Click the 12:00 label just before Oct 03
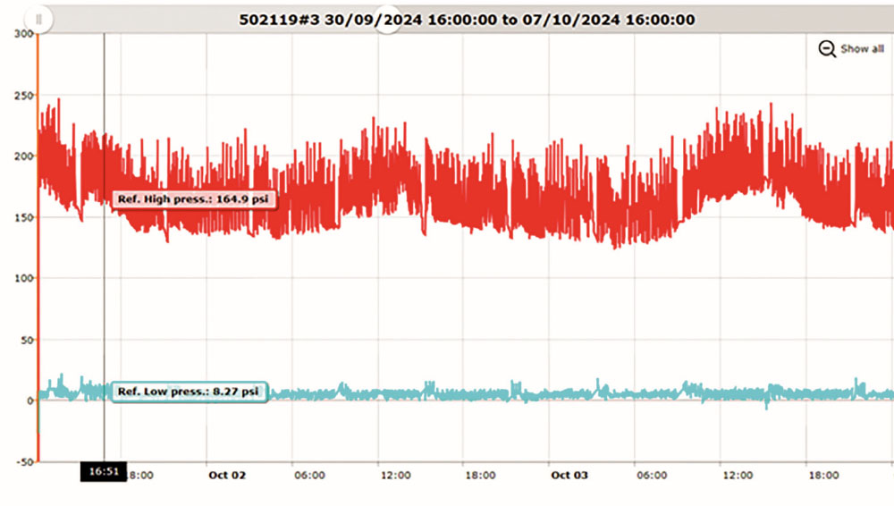Image resolution: width=894 pixels, height=506 pixels. pyautogui.click(x=395, y=476)
